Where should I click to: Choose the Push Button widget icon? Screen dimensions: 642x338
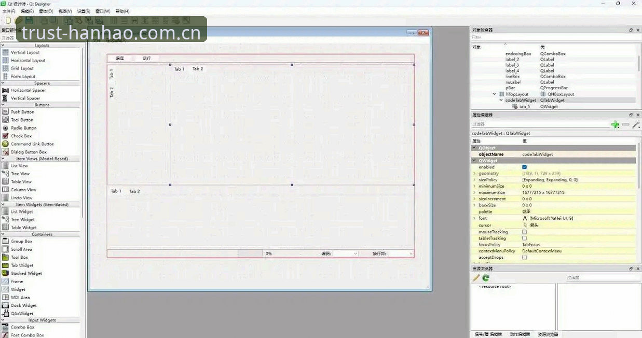pyautogui.click(x=6, y=112)
